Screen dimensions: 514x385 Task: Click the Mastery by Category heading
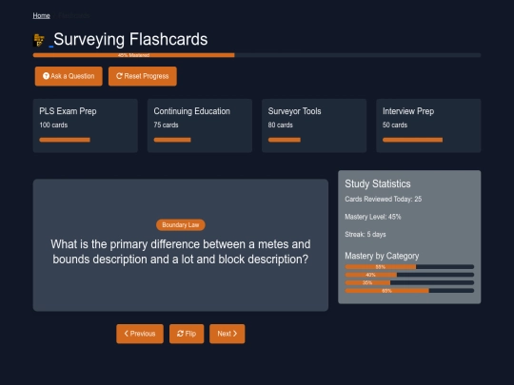[382, 256]
